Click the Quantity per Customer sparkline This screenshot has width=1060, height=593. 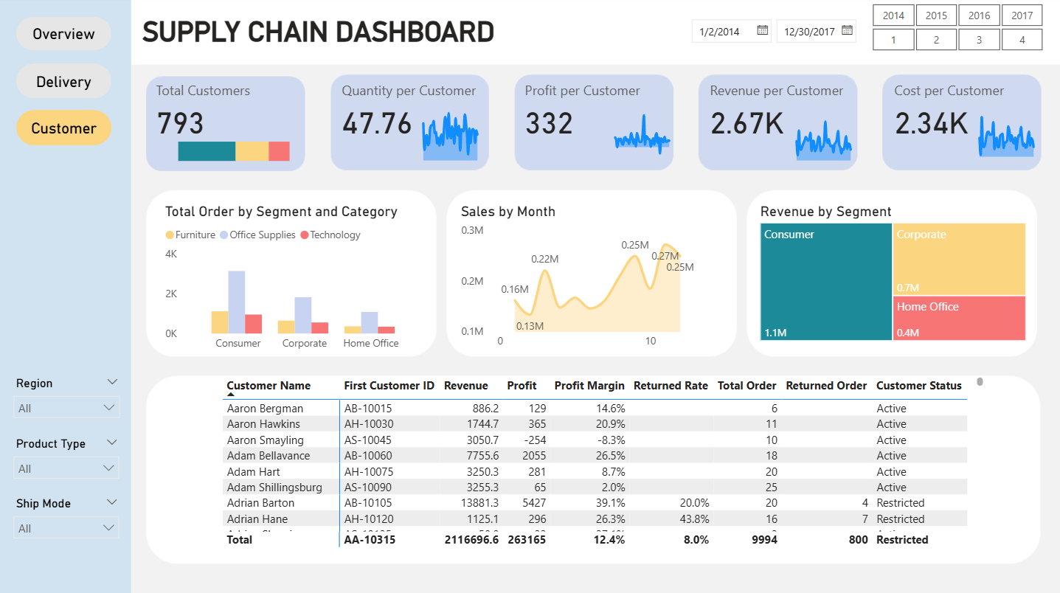point(450,137)
